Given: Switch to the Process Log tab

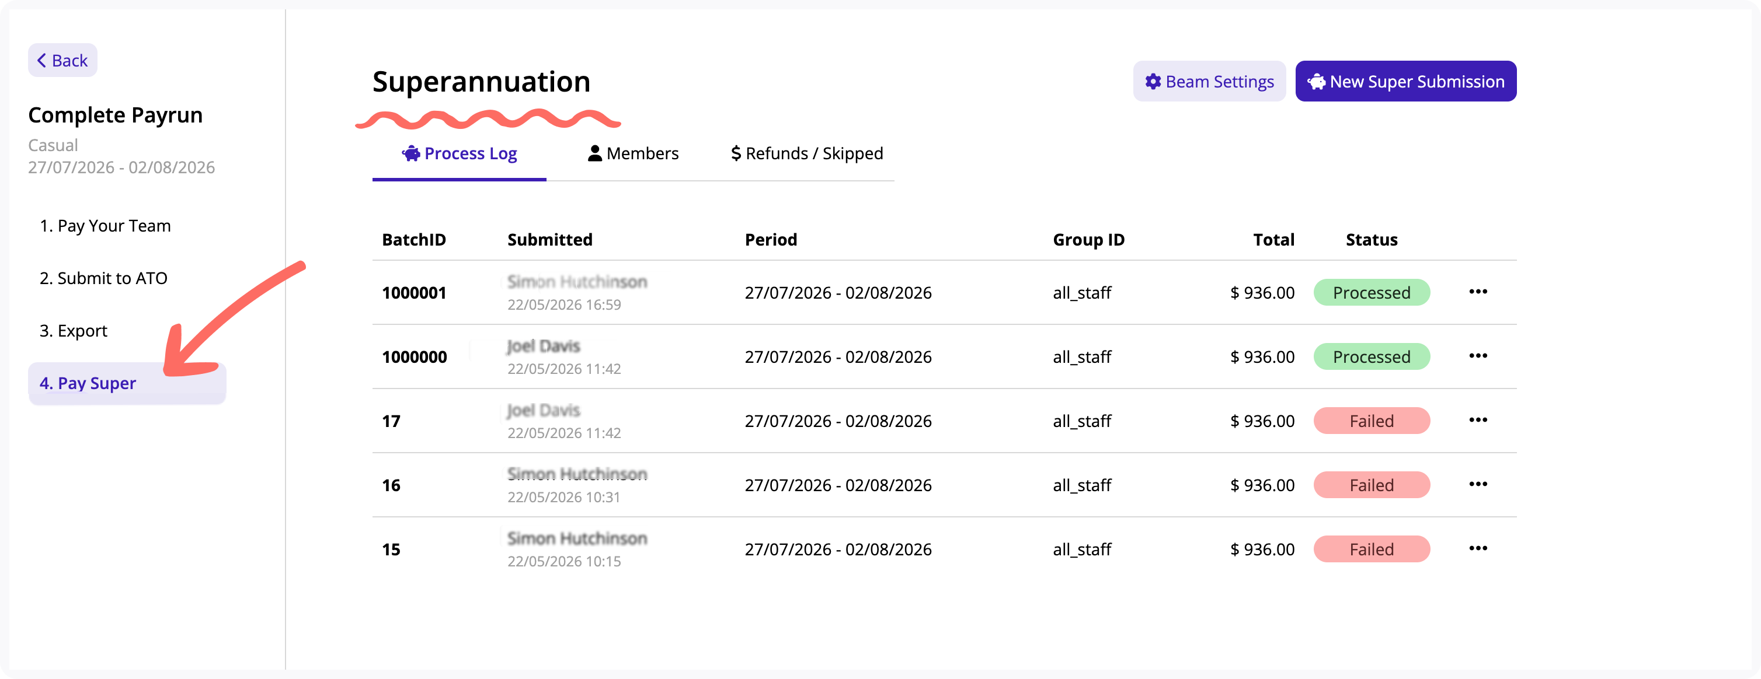Looking at the screenshot, I should [459, 153].
